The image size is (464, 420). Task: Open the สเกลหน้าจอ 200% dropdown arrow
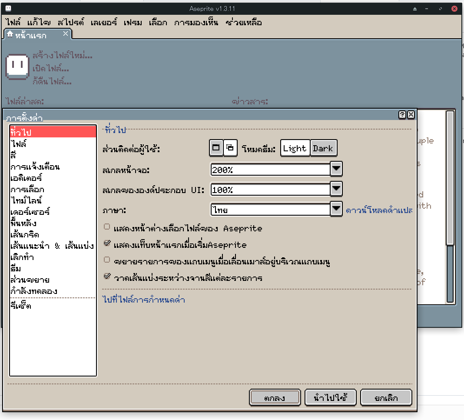[x=336, y=169]
